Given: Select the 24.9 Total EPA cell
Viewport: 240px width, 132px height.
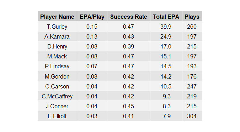Looking at the screenshot, I should pos(166,36).
